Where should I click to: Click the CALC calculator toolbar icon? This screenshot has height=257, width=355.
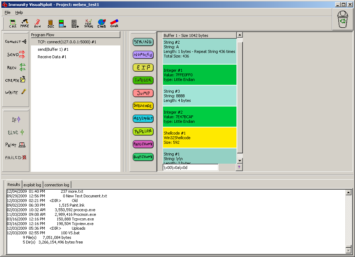[13, 23]
